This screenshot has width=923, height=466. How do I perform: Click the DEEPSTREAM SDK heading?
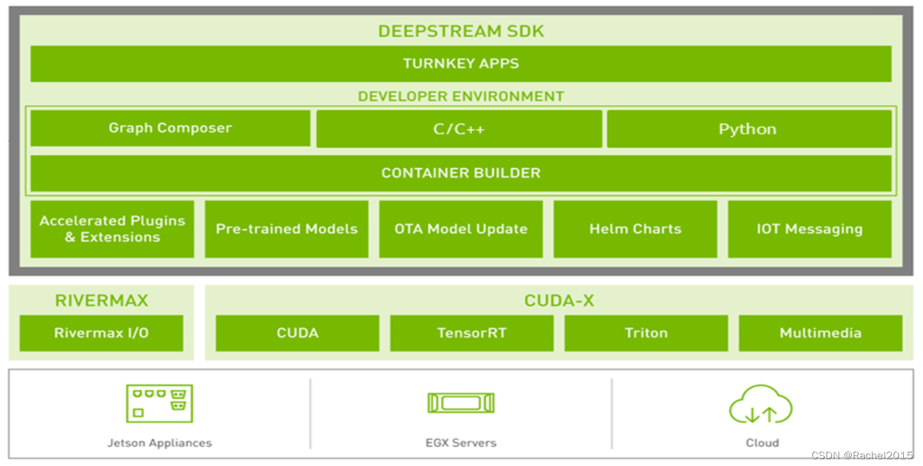(461, 31)
